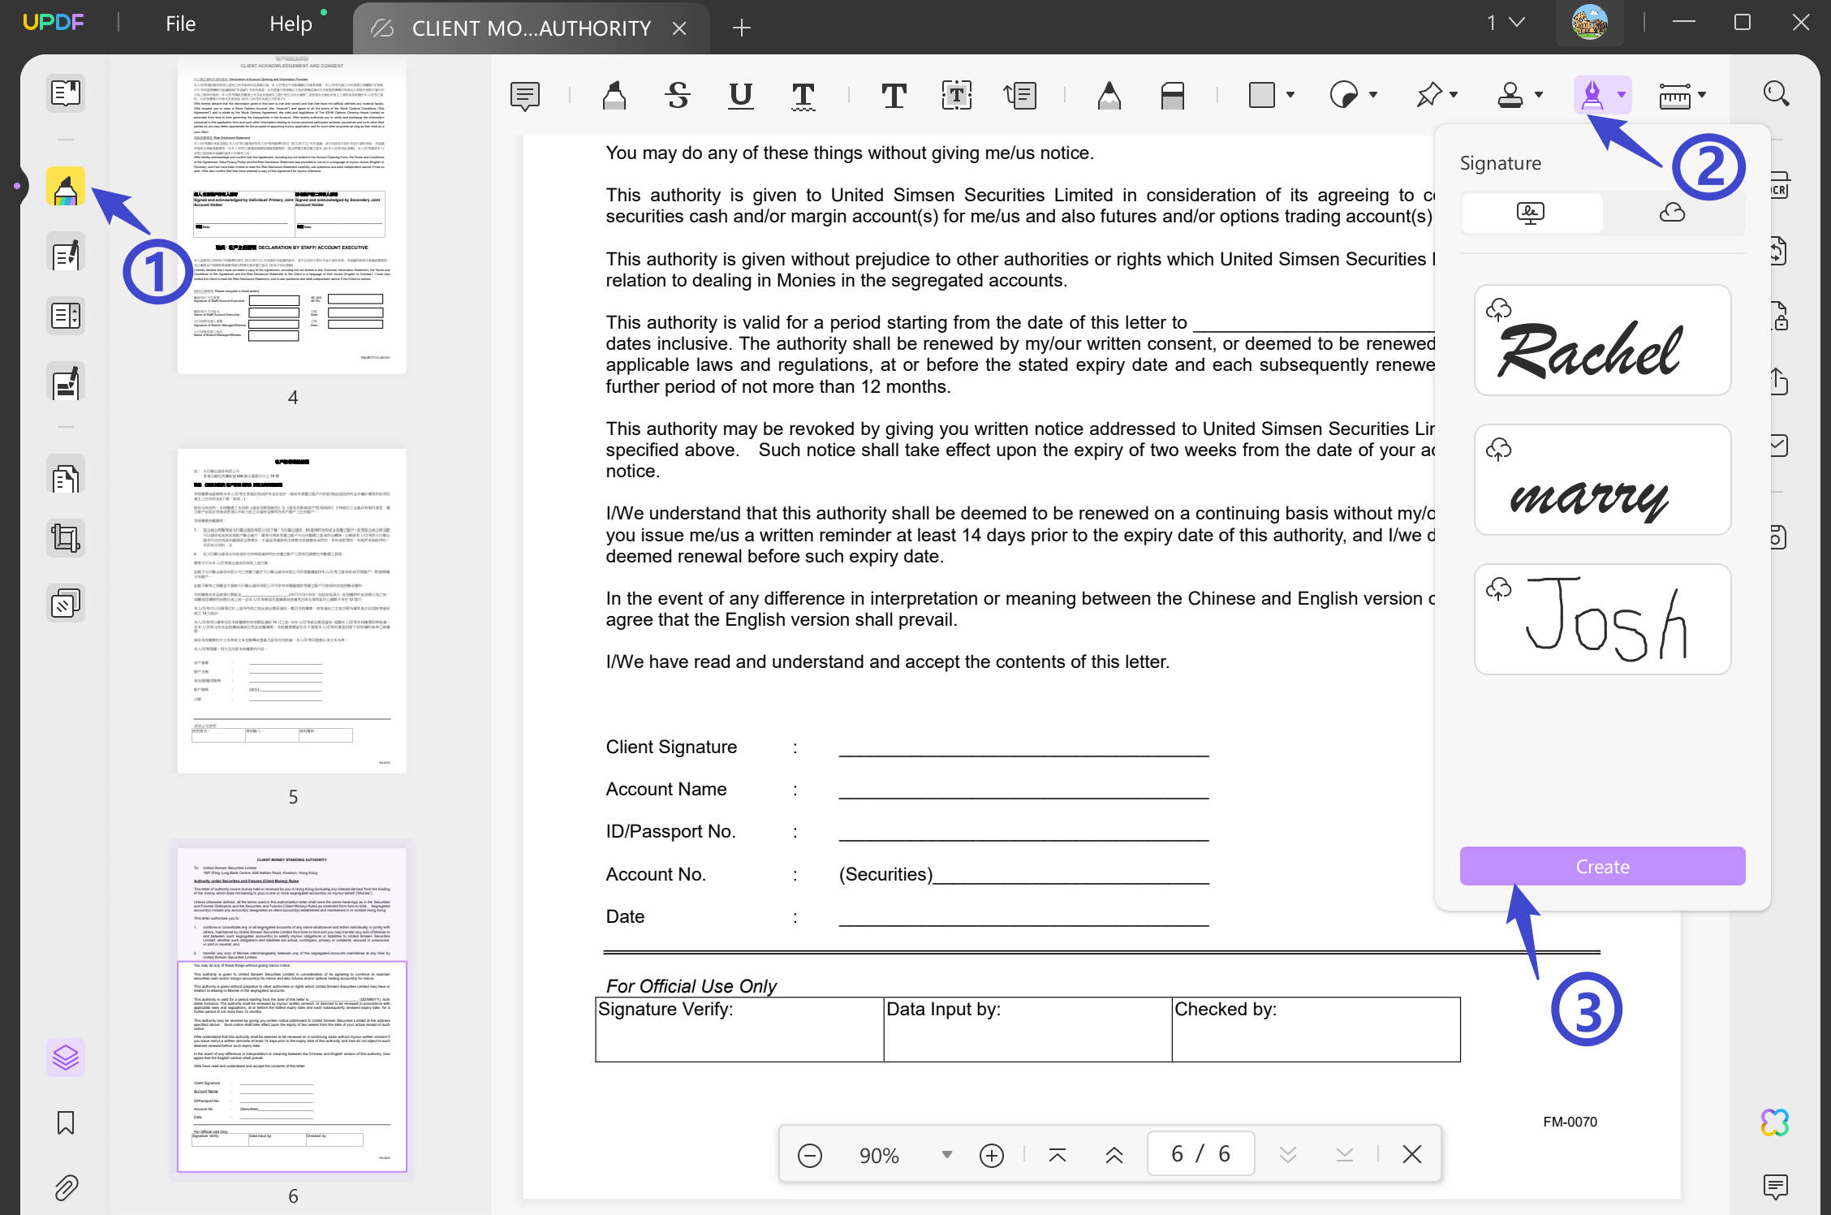Open the Crop pages tool in left sidebar
The height and width of the screenshot is (1215, 1831).
pyautogui.click(x=65, y=537)
